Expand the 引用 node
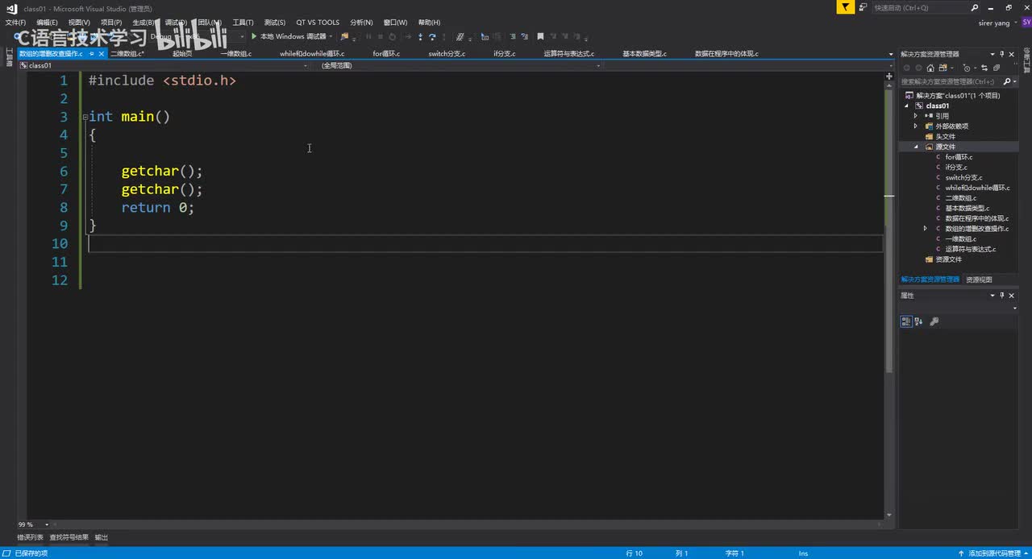1032x559 pixels. pyautogui.click(x=916, y=116)
